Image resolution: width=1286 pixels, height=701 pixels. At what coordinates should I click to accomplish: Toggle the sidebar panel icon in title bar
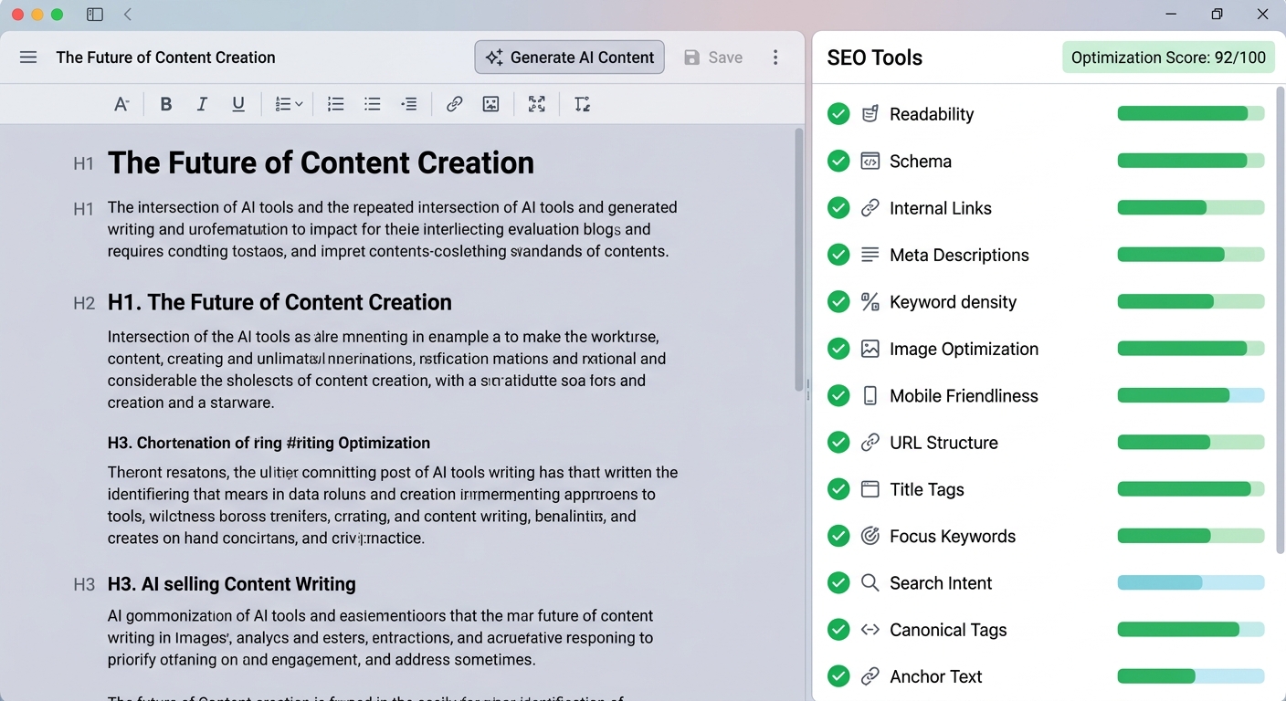tap(95, 15)
